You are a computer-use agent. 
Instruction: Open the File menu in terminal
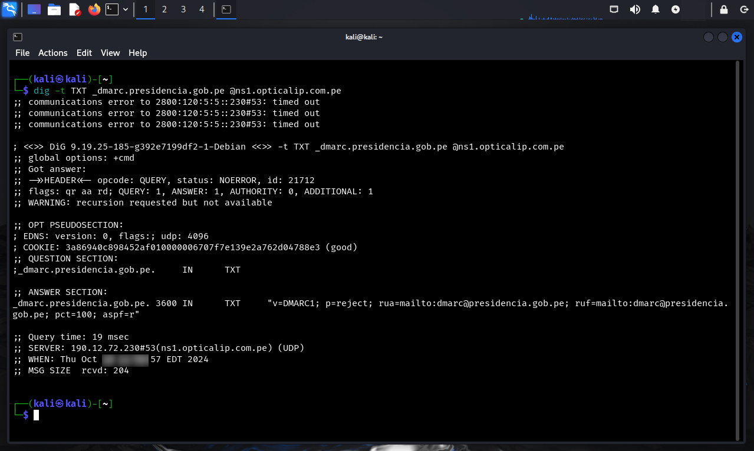click(22, 53)
